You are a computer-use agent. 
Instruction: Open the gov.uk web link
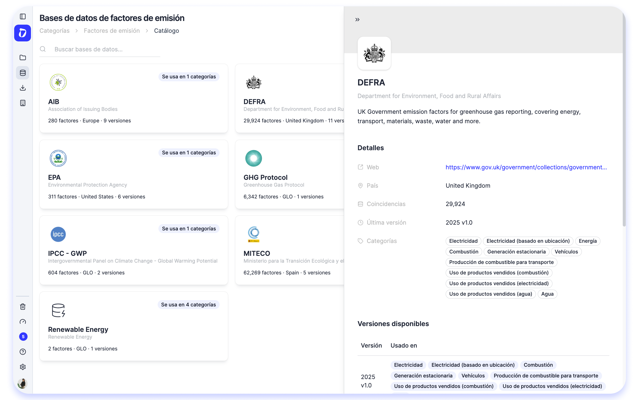coord(526,167)
